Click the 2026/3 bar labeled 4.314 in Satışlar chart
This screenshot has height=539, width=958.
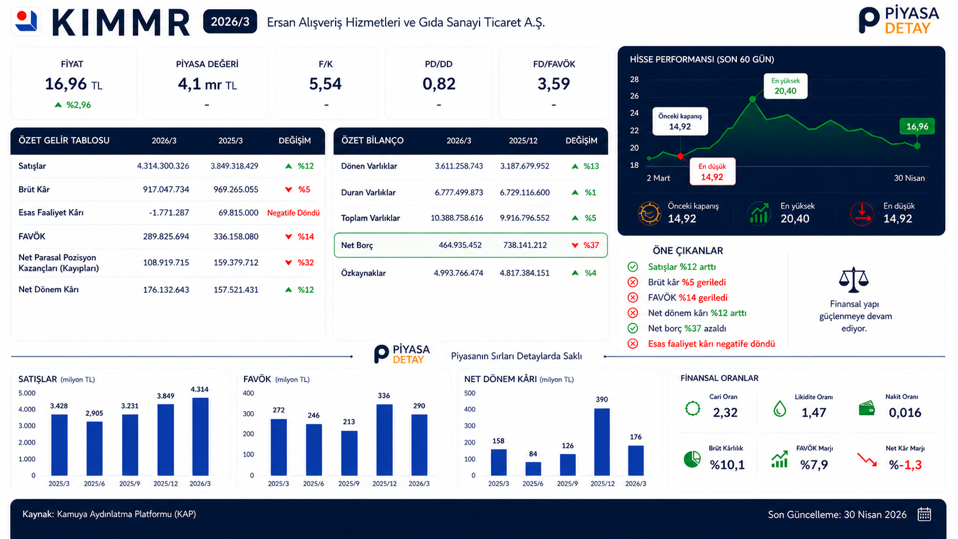pyautogui.click(x=200, y=436)
